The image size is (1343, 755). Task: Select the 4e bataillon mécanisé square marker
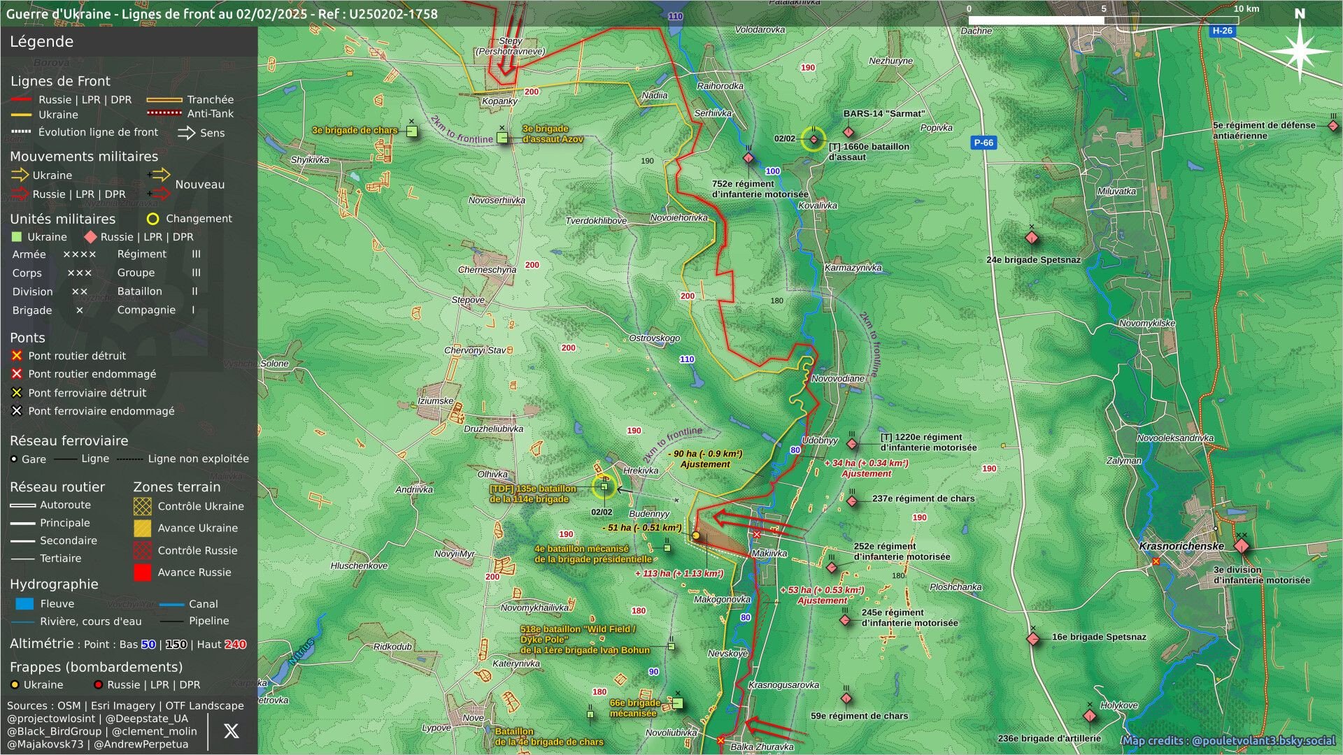[667, 548]
